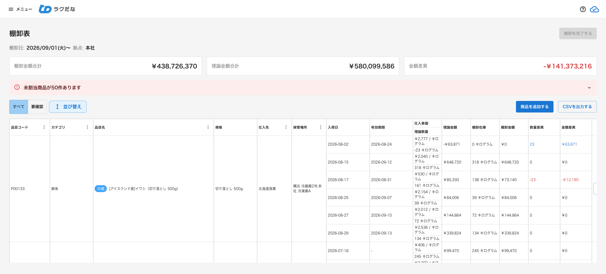Click expiration date 2026-08-24
The height and width of the screenshot is (274, 606).
pyautogui.click(x=381, y=144)
